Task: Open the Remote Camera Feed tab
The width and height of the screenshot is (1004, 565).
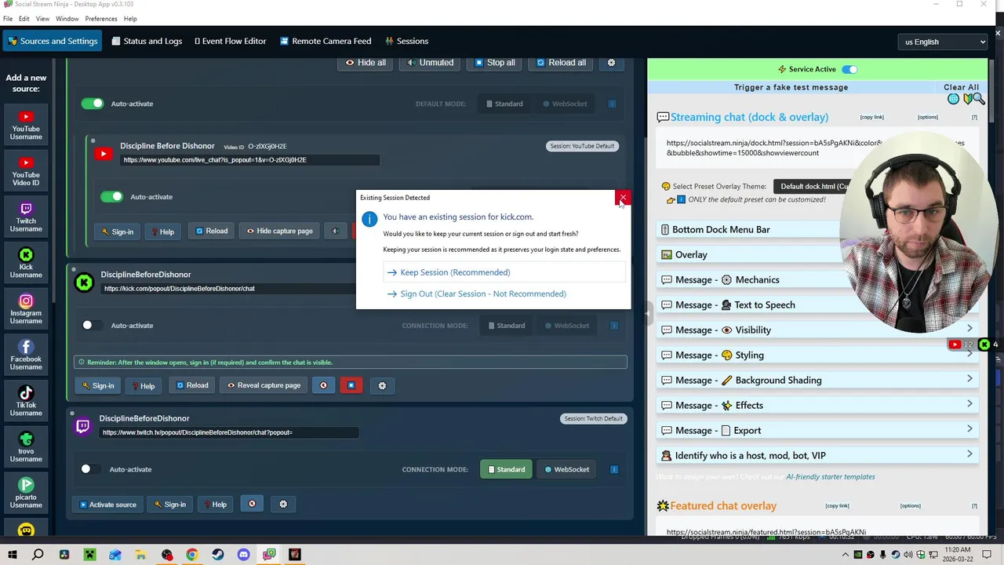Action: 326,41
